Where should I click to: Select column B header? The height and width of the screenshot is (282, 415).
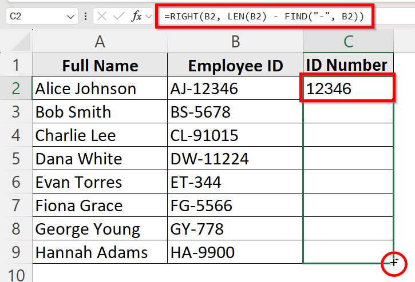click(235, 41)
